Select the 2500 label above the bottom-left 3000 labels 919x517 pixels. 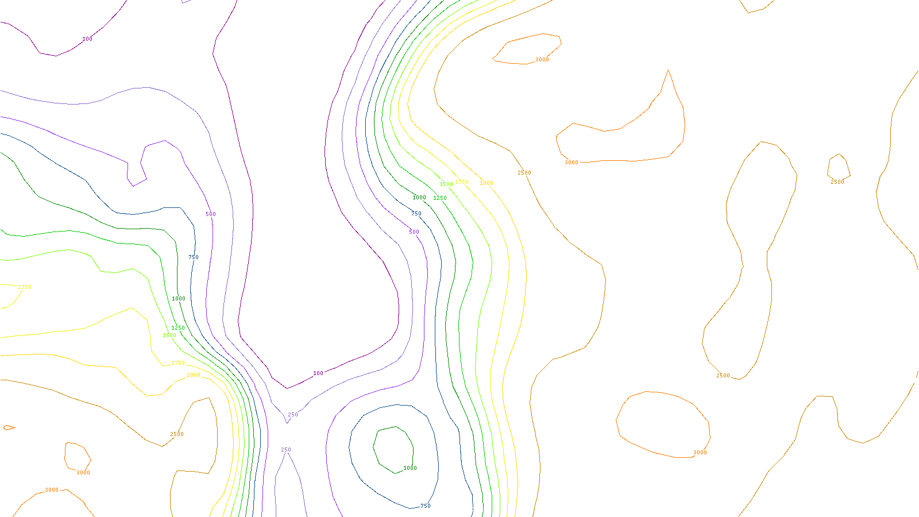coord(177,434)
